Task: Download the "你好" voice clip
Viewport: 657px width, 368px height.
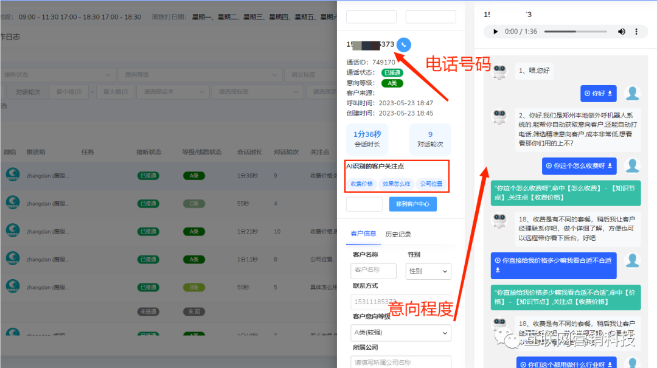Action: (610, 94)
